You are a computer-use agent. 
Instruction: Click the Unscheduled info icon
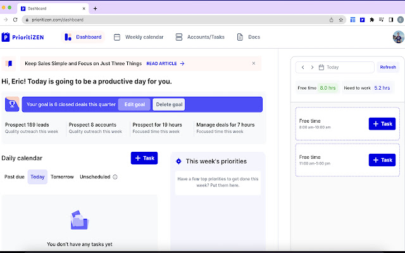[x=115, y=177]
